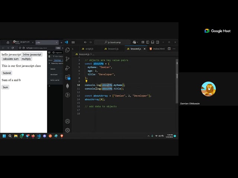Open editor More Actions ellipsis

pos(174,49)
